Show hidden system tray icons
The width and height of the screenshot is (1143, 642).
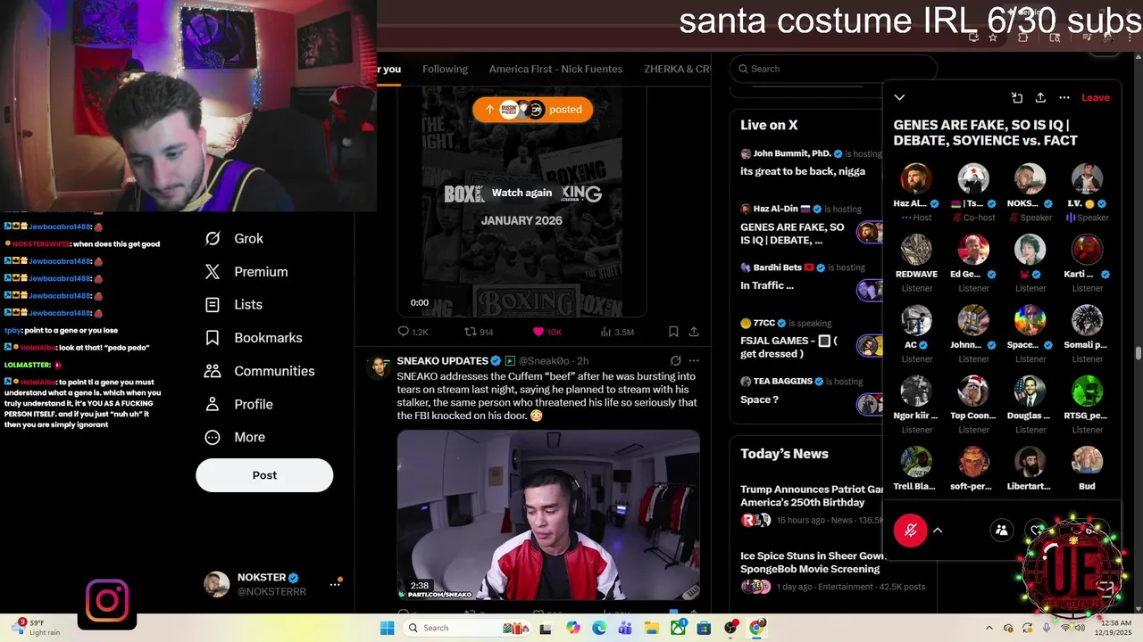pos(989,628)
